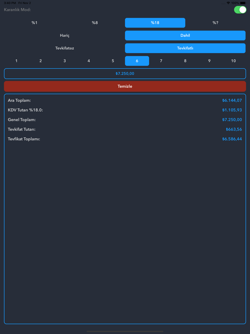Select the %8 KDV rate
Screen dimensions: 250x334
tap(95, 23)
